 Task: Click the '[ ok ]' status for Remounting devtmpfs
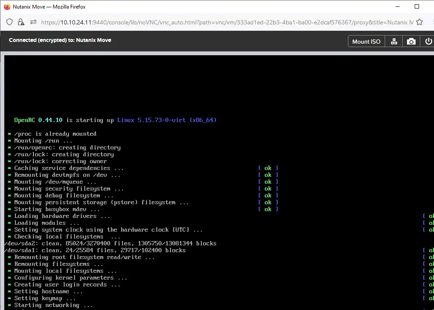(x=268, y=175)
